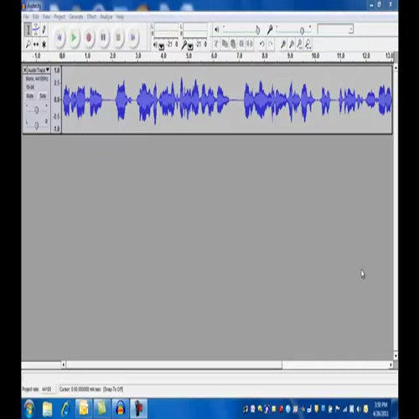Image resolution: width=419 pixels, height=419 pixels.
Task: Open the Windows Start button
Action: point(29,409)
